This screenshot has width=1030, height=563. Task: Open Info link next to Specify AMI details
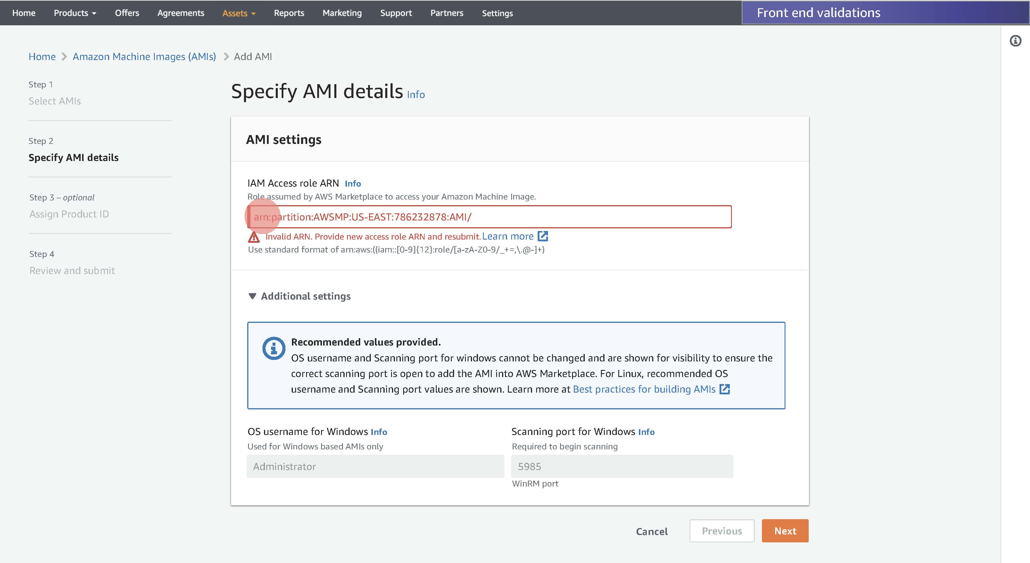coord(416,95)
